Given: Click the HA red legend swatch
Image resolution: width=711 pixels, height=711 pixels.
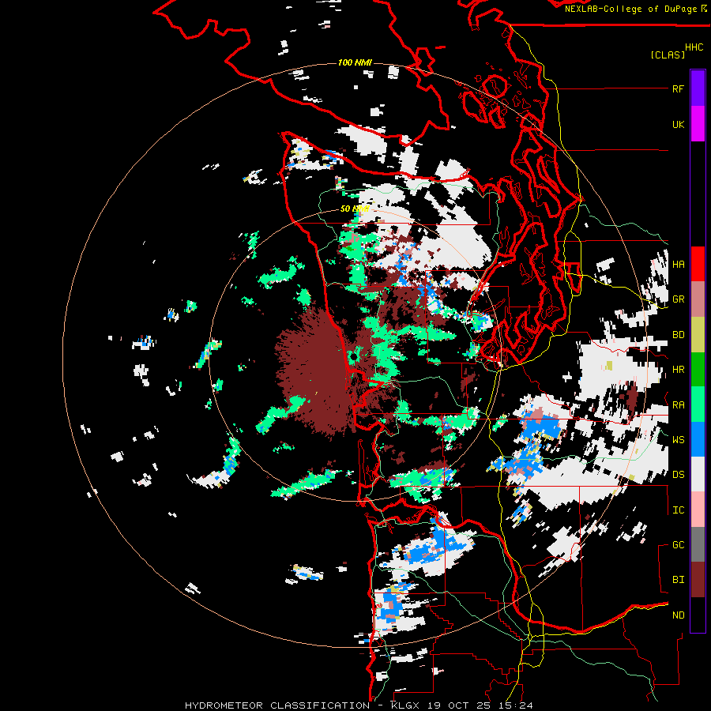Looking at the screenshot, I should [x=698, y=264].
